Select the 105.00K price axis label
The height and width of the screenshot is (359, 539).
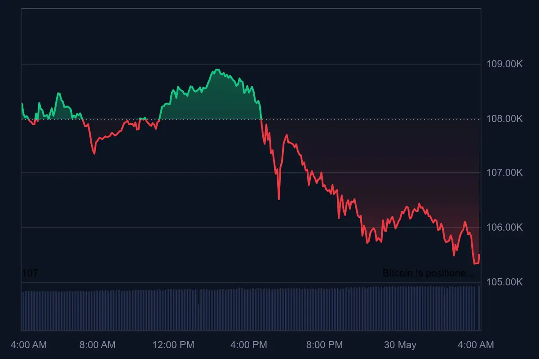(x=504, y=282)
